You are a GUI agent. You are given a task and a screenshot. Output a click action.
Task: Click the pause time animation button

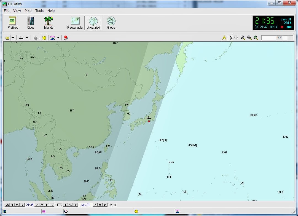pyautogui.click(x=115, y=205)
